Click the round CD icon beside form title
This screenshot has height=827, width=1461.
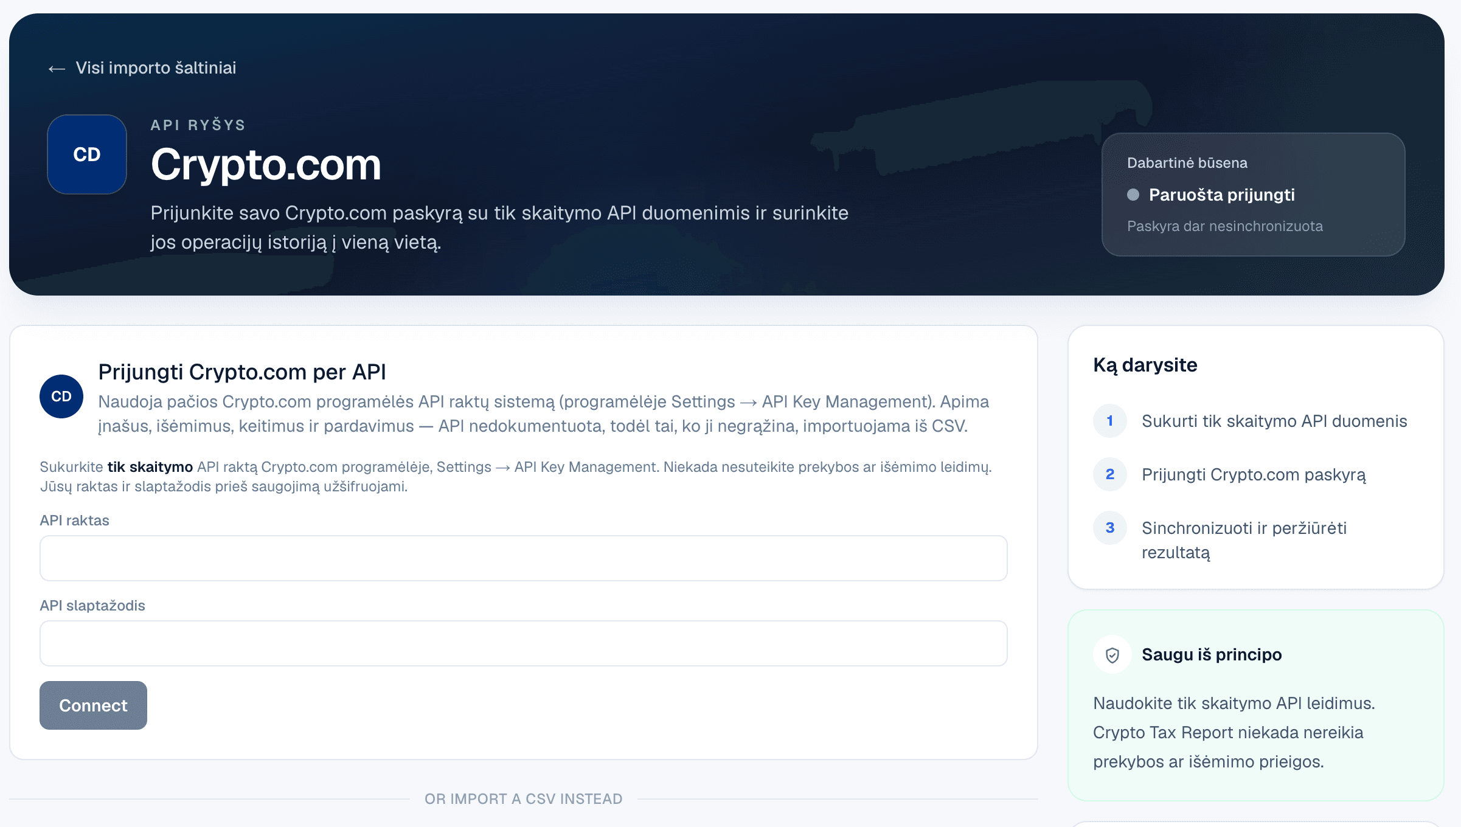(x=61, y=396)
